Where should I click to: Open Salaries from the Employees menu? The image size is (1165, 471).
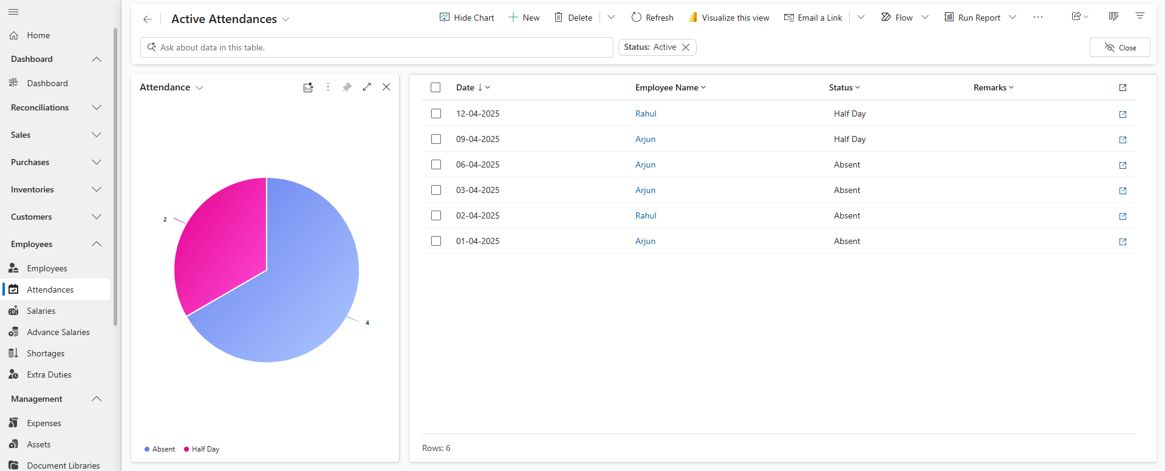pos(41,311)
